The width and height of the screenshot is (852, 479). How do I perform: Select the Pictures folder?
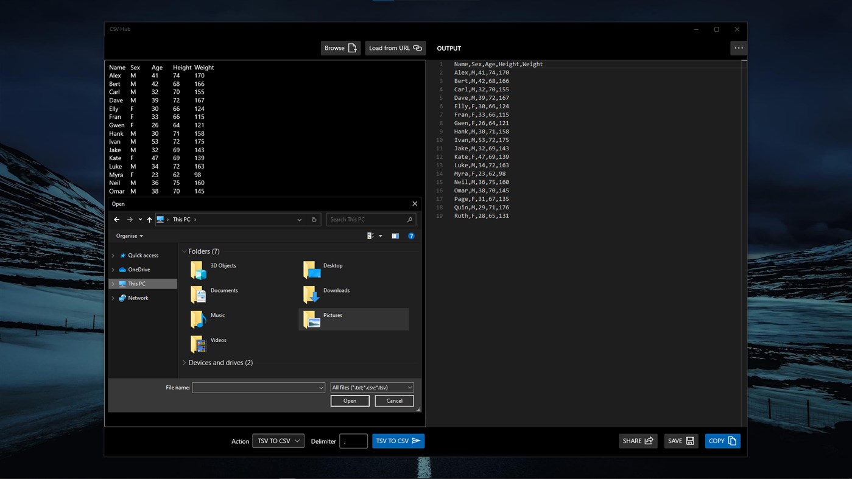(x=353, y=320)
